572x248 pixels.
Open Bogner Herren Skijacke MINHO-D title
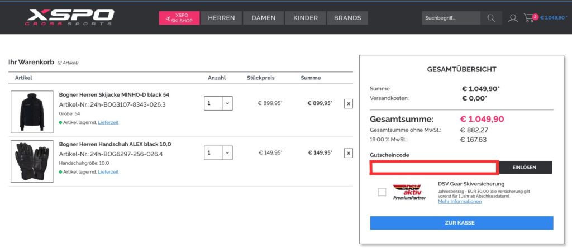coord(114,94)
